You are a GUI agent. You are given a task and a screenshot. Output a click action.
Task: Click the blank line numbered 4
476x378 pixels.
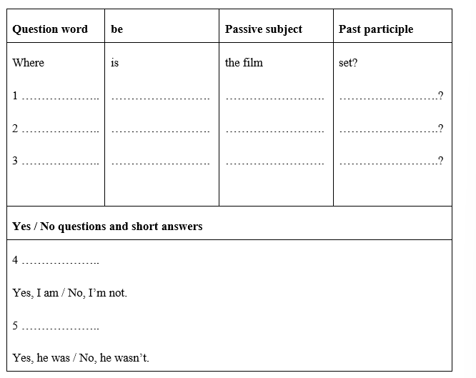point(60,261)
